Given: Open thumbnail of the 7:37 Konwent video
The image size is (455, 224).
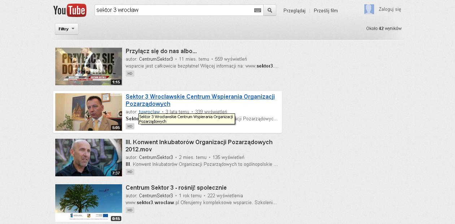Looking at the screenshot, I should [88, 158].
